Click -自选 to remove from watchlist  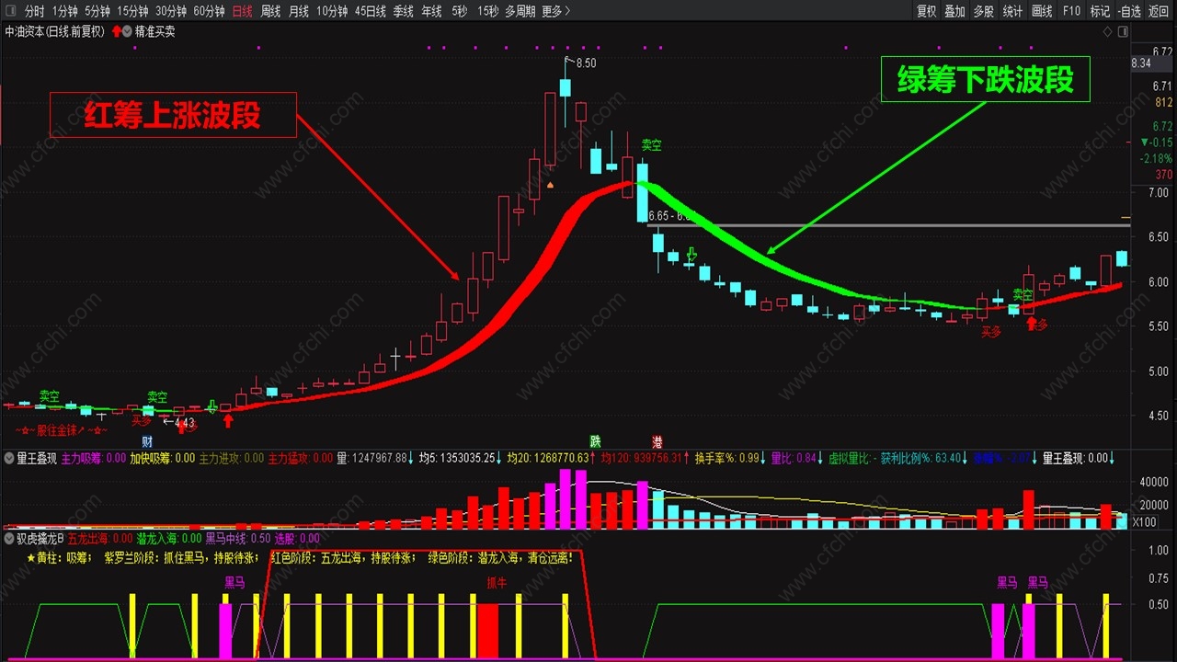pos(1130,11)
